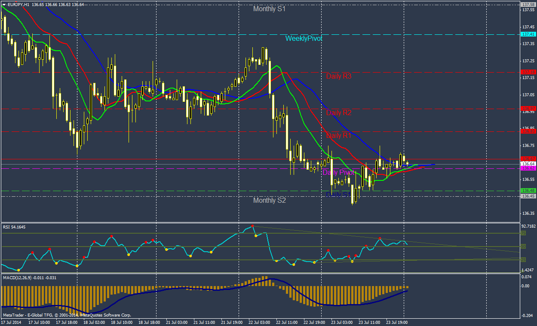
Task: Click the Daily R3 label
Action: click(339, 76)
